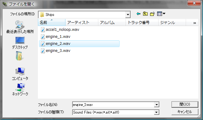Viewport: 203px width, 120px height.
Task: Click the engine_3.wav file icon
Action: [x=43, y=51]
